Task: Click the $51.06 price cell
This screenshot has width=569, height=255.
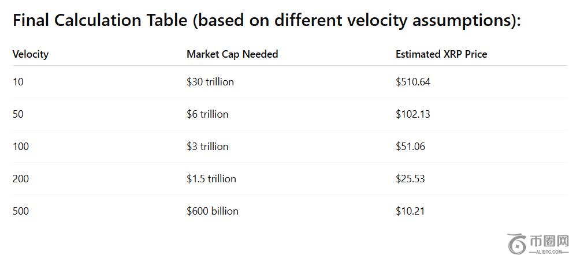Action: (x=410, y=147)
